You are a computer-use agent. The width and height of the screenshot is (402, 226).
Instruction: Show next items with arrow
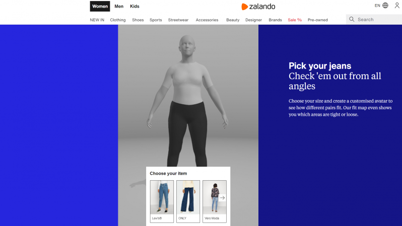click(x=222, y=198)
